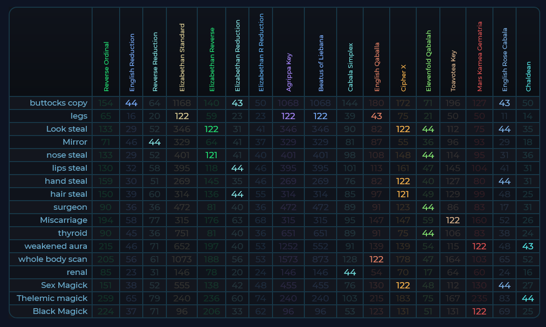The height and width of the screenshot is (327, 546).
Task: Open the 'whole body scan' phrase
Action: [x=53, y=259]
